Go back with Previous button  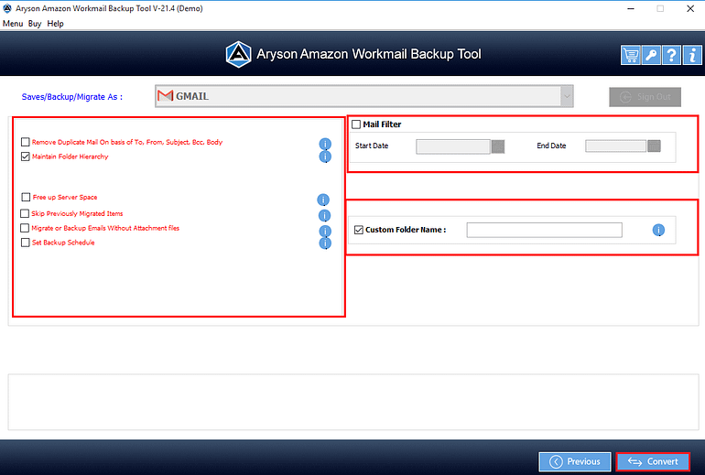(575, 461)
